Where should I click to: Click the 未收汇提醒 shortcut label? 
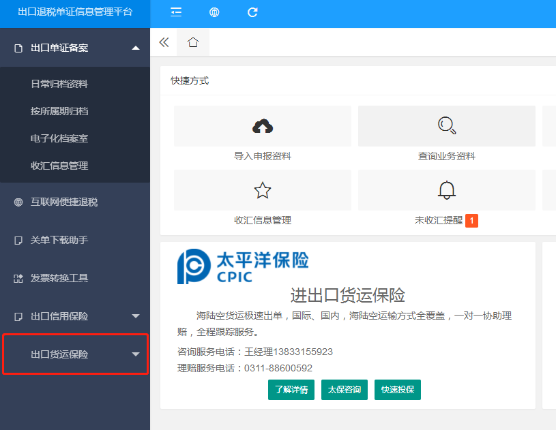click(x=439, y=220)
